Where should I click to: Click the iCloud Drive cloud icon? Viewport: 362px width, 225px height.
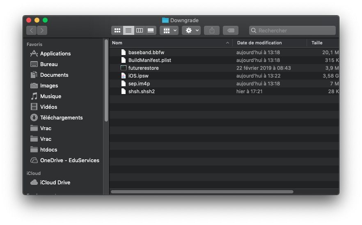coord(34,182)
